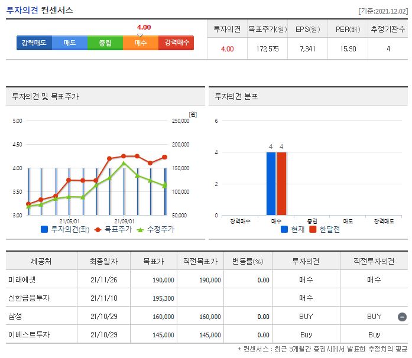
Task: Click the blue 투자의견(좌) legend square
Action: point(44,229)
